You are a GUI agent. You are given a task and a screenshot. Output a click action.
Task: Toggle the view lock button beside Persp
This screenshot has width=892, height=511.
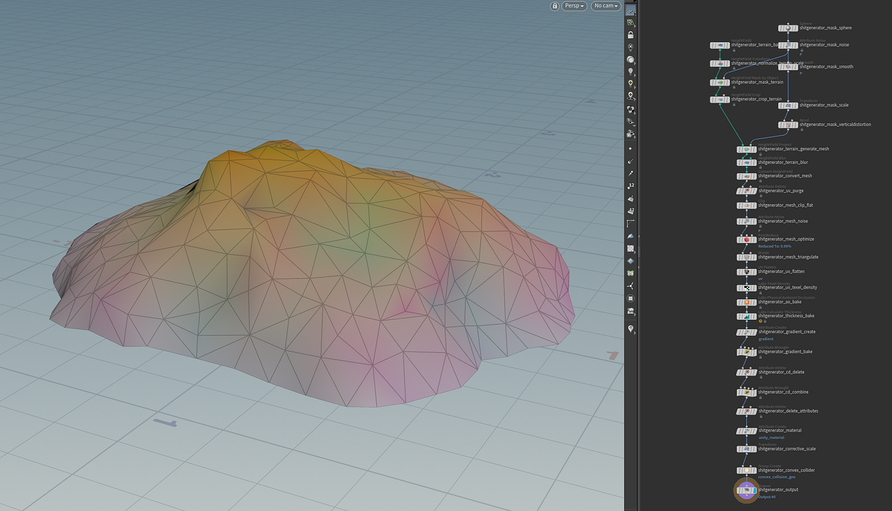click(555, 6)
